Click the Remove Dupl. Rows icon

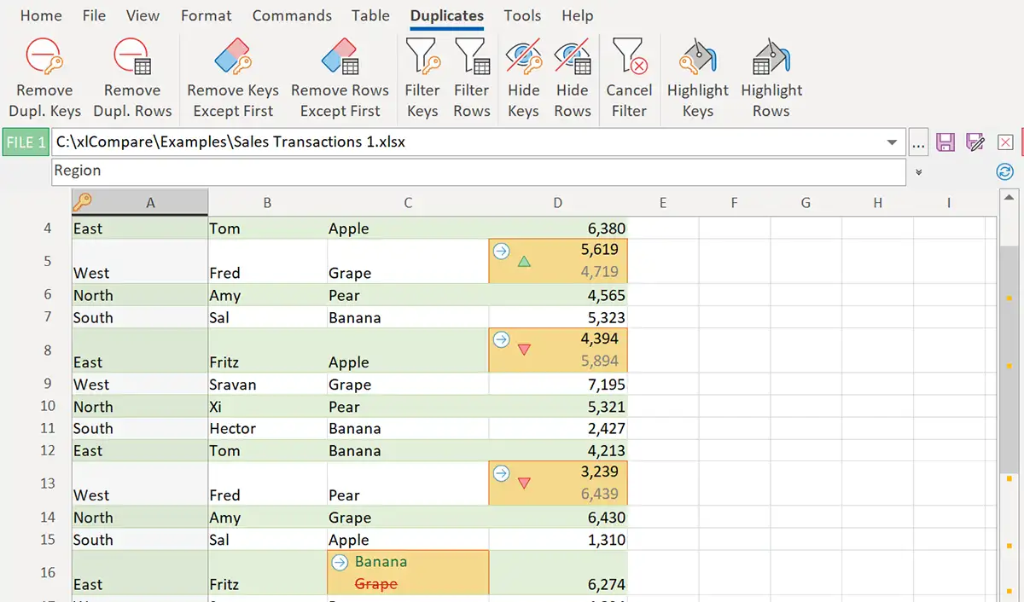click(x=132, y=57)
